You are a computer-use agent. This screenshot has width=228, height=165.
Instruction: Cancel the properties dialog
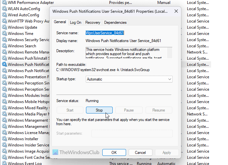tap(140, 153)
